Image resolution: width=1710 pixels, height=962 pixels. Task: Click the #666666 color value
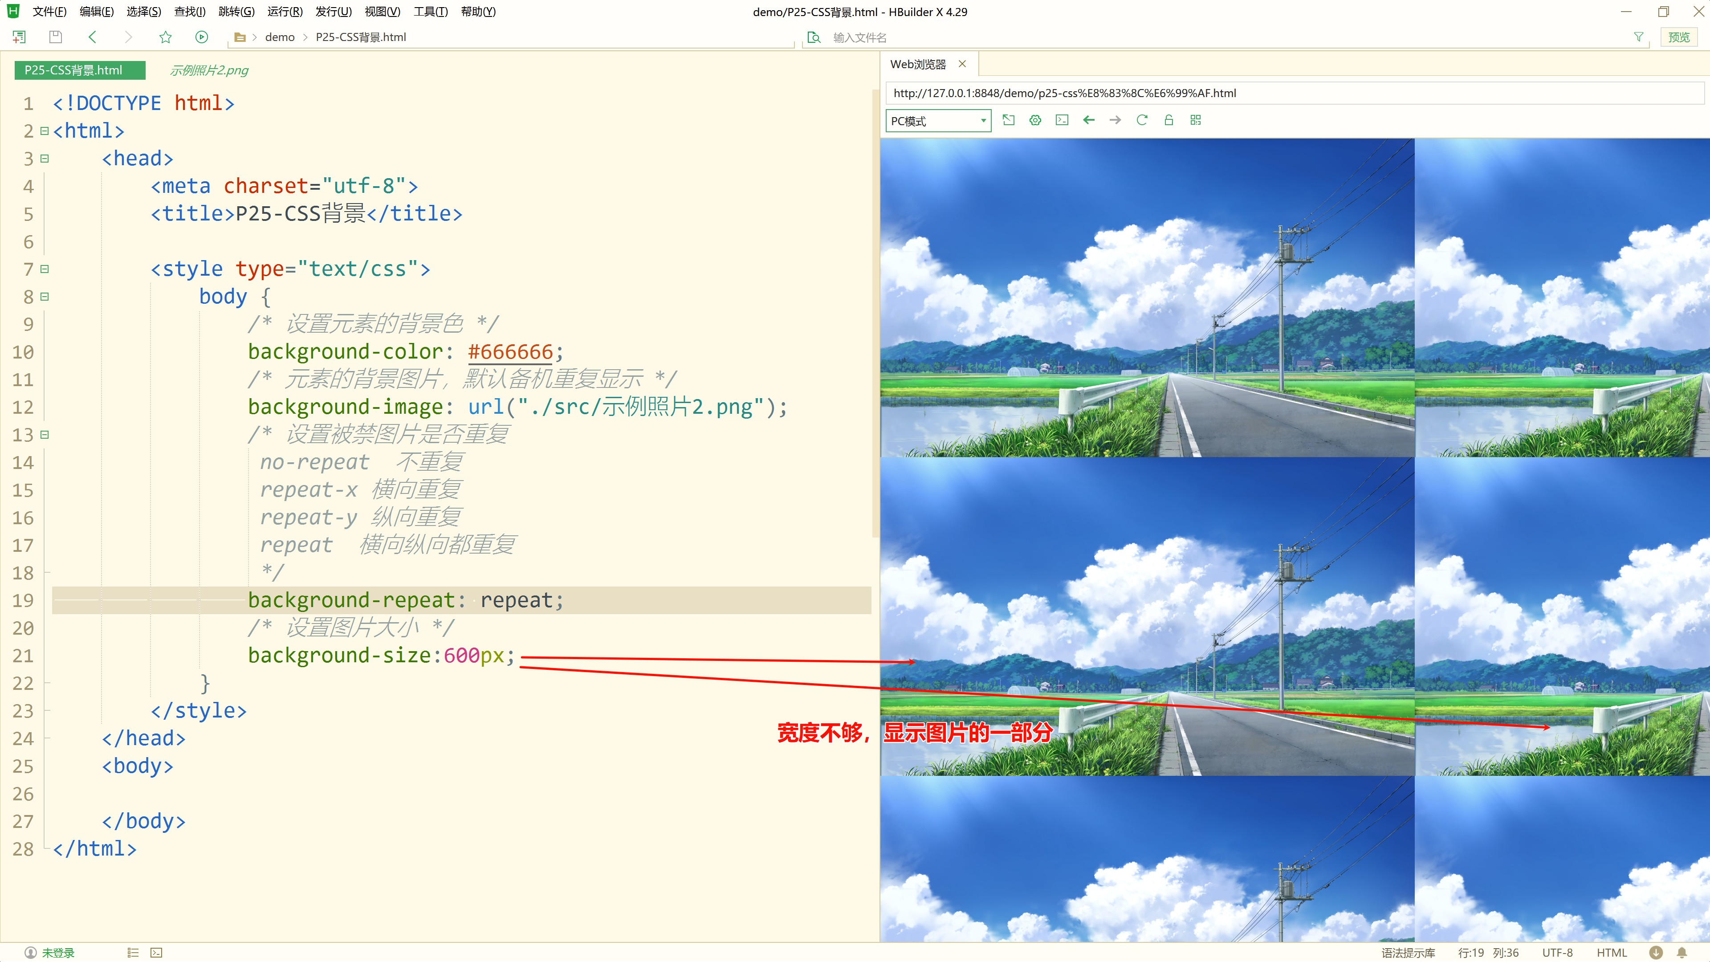click(x=510, y=352)
